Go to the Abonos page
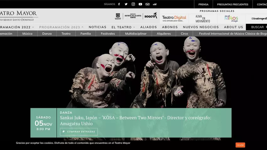Viewport: 267px width, 150px height. tap(170, 27)
